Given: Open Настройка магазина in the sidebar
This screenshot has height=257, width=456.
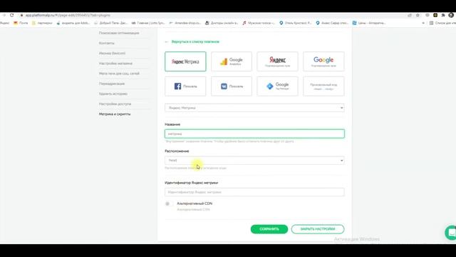Looking at the screenshot, I should tap(115, 64).
